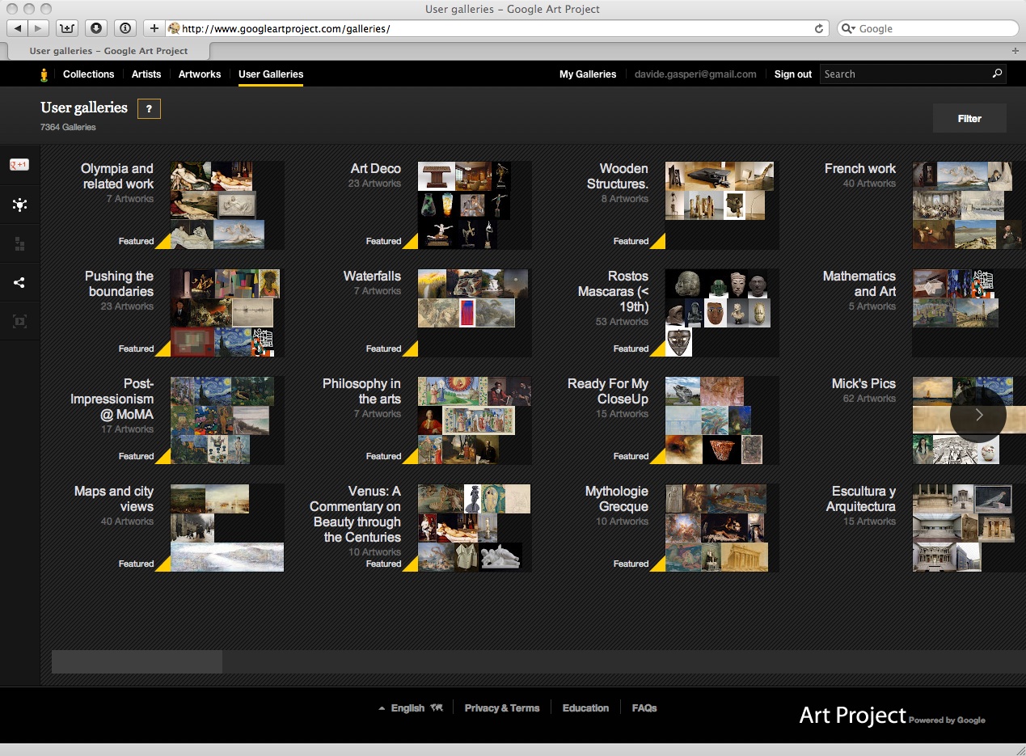Viewport: 1026px width, 756px height.
Task: Click the '7364 Galleries' count text
Action: 68,127
